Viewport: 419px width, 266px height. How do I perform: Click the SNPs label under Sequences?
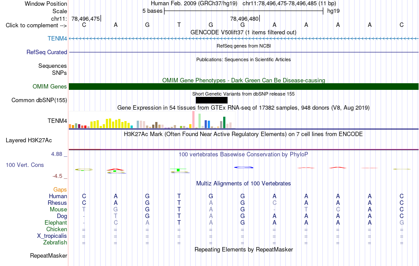pyautogui.click(x=60, y=73)
